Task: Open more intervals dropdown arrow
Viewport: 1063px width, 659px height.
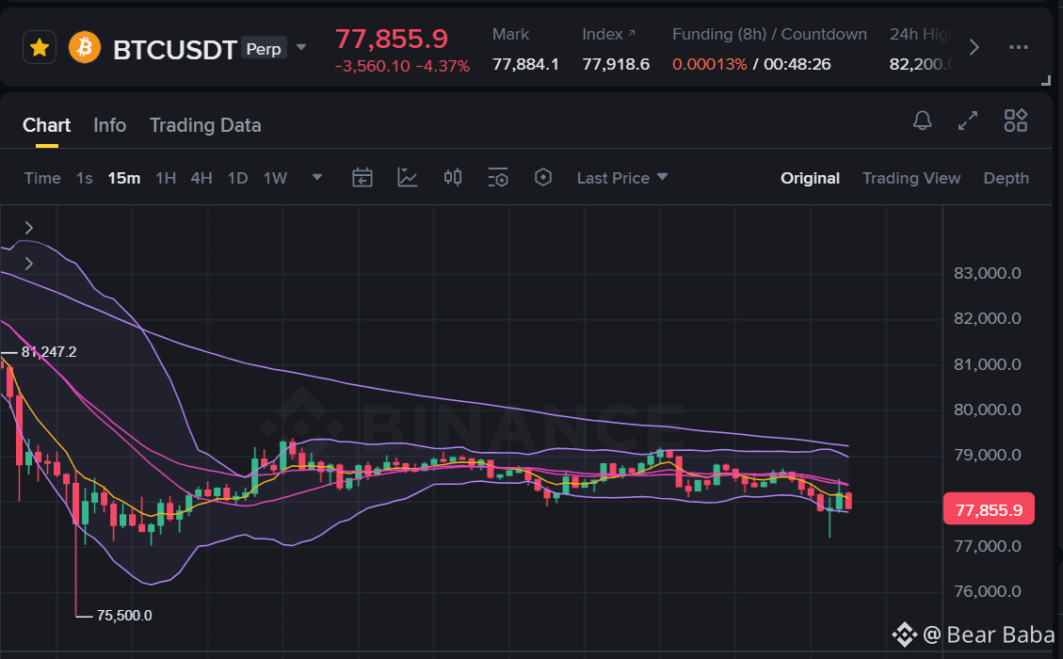Action: [x=316, y=178]
